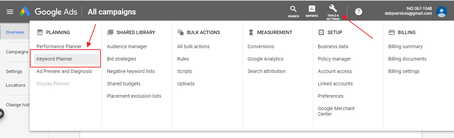Open the Reports chart icon
The width and height of the screenshot is (454, 138).
(312, 9)
